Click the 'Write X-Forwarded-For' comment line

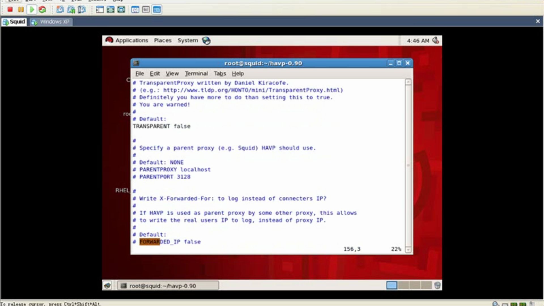pyautogui.click(x=229, y=198)
